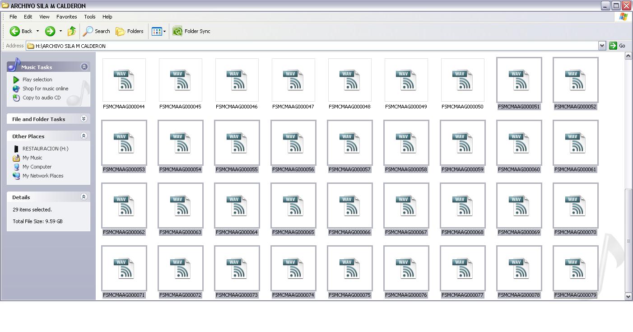The image size is (633, 332).
Task: Collapse the Music Tasks panel
Action: point(84,67)
